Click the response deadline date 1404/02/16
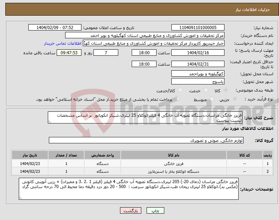 (198, 53)
